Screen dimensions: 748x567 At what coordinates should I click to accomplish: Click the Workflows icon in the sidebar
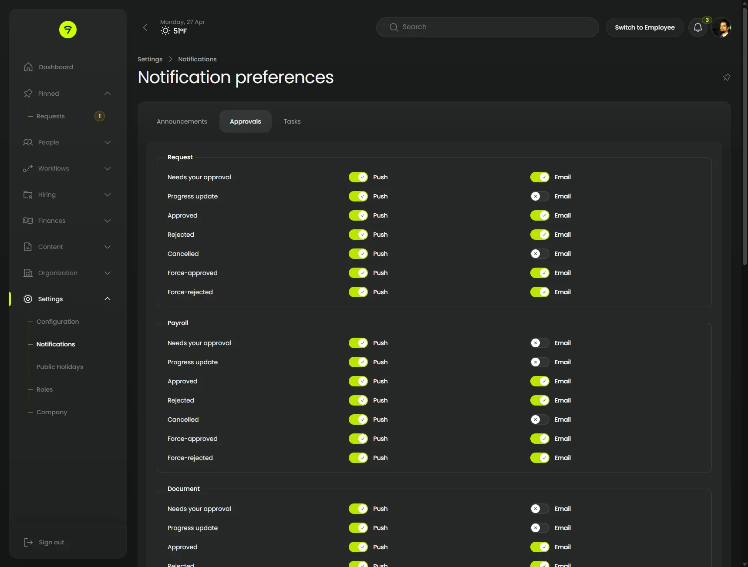[28, 168]
